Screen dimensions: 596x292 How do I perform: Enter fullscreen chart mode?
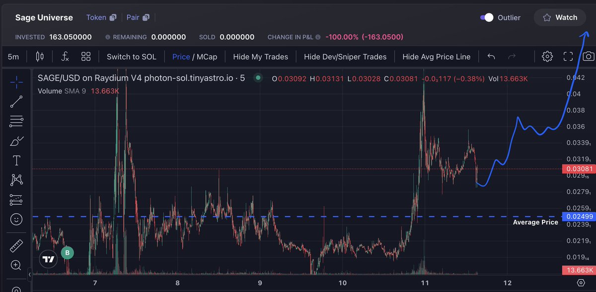point(568,57)
